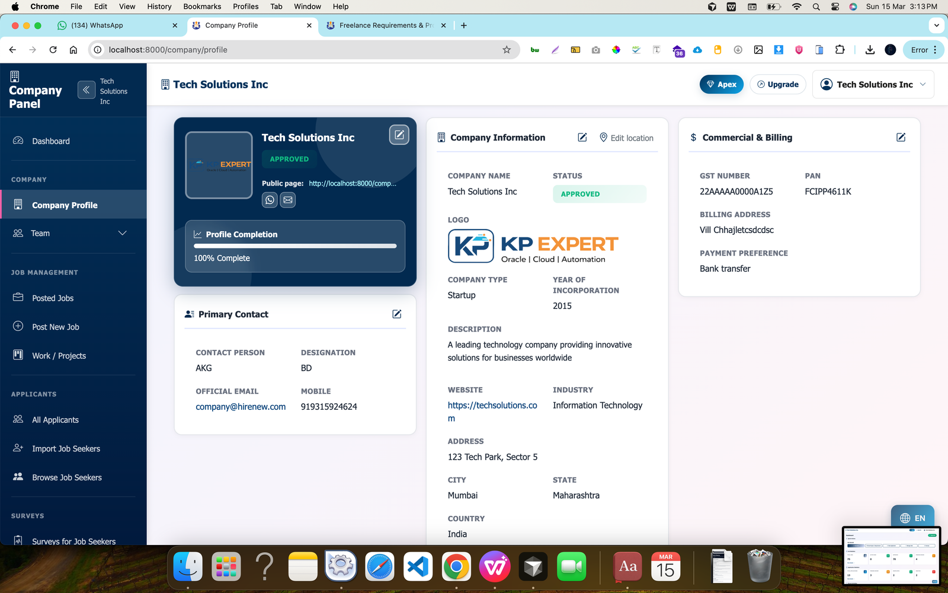The image size is (948, 593).
Task: Click the Apex plan button
Action: (x=721, y=84)
